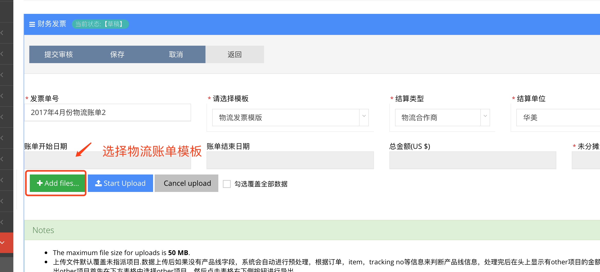This screenshot has height=272, width=600.
Task: Tick the 勾选覆盖全部数据 checkbox
Action: coord(227,184)
